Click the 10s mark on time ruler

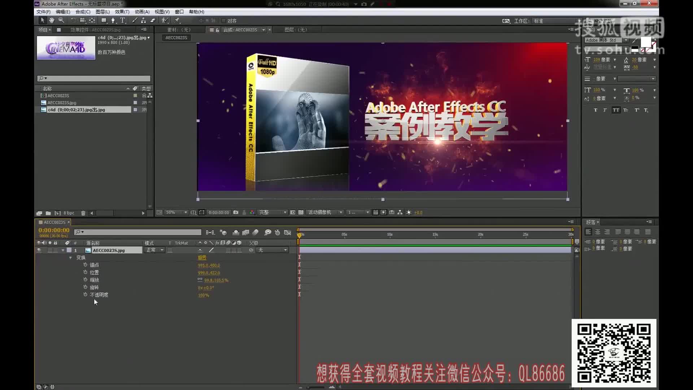pos(389,234)
